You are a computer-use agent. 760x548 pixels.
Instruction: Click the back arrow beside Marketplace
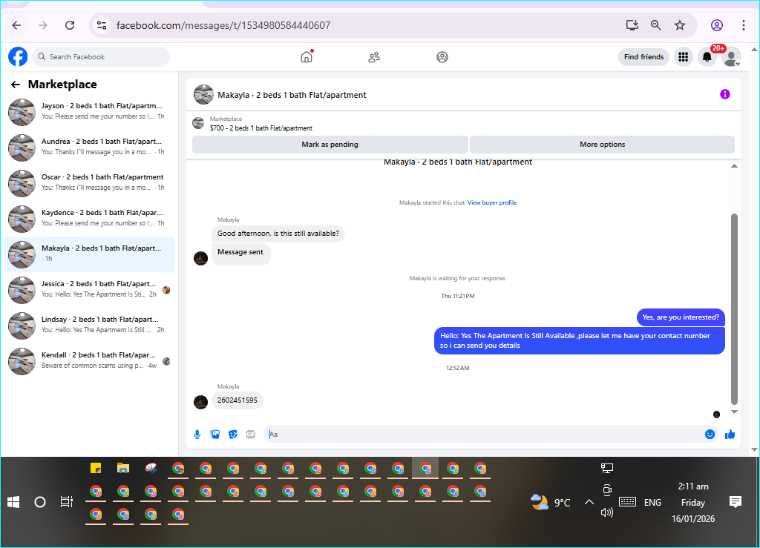16,85
